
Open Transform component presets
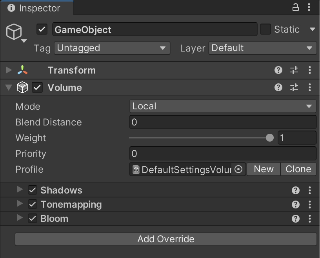[x=294, y=70]
